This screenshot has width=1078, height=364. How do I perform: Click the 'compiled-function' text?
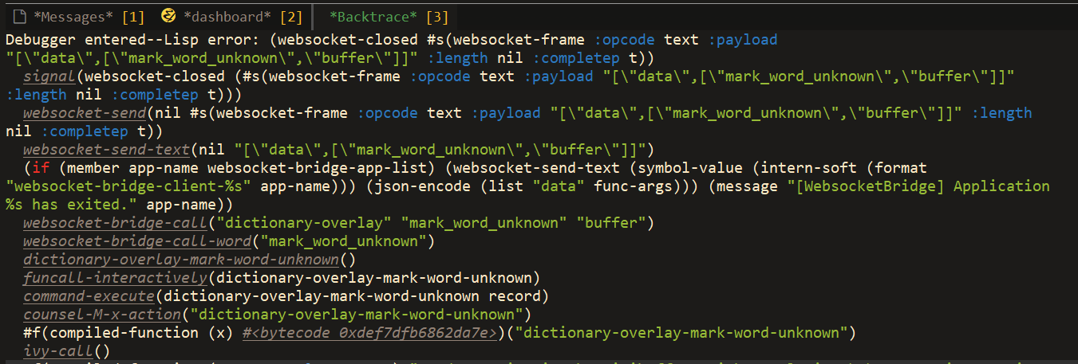coord(120,333)
